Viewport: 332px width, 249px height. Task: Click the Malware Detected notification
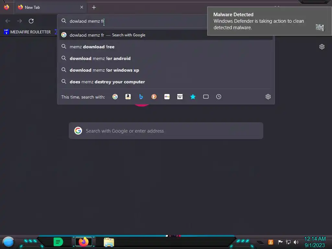269,21
